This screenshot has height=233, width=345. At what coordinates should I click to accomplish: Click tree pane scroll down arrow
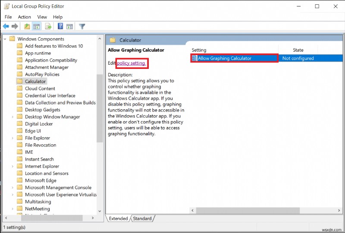pos(100,211)
